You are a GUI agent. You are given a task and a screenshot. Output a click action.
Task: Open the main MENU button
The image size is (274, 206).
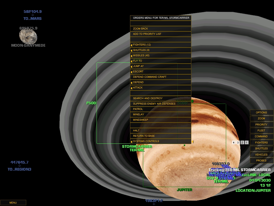13,203
